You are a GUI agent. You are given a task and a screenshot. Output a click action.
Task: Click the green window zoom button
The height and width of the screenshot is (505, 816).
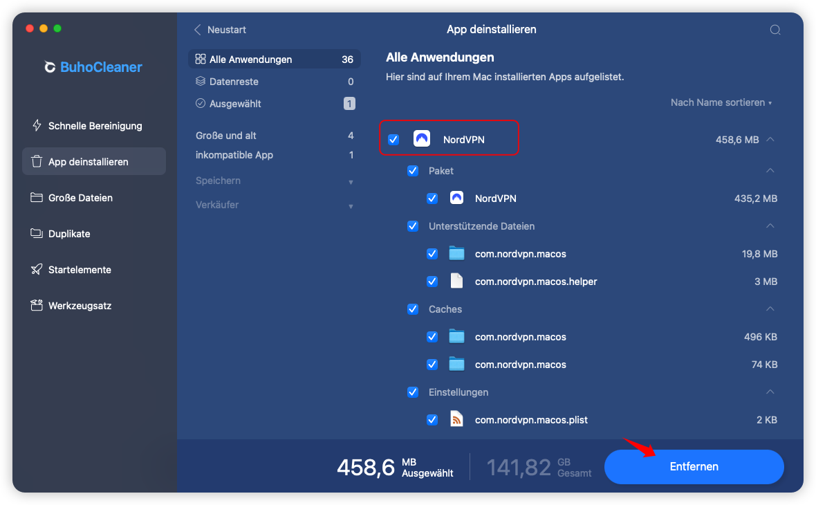click(57, 28)
